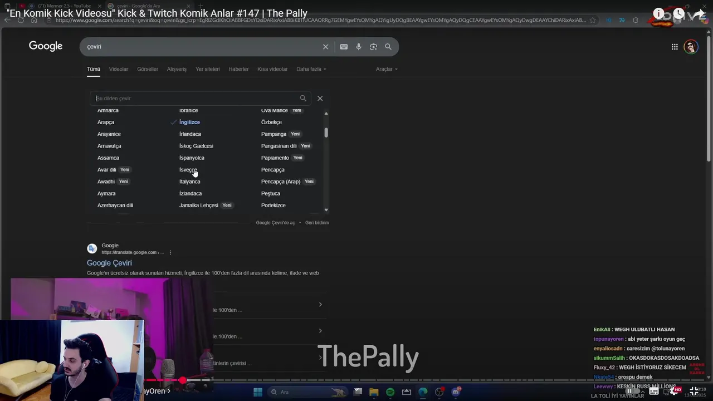Switch to Yer siteleri tab
The width and height of the screenshot is (713, 401).
pyautogui.click(x=208, y=69)
